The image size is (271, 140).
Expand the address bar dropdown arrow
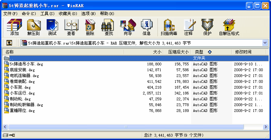point(265,43)
